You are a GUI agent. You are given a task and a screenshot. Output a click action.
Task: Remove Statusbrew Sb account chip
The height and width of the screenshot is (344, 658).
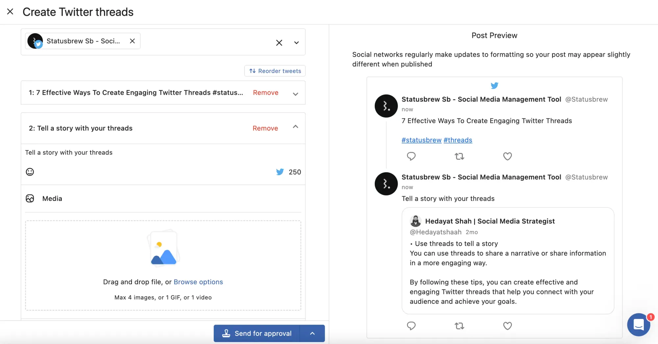(132, 41)
